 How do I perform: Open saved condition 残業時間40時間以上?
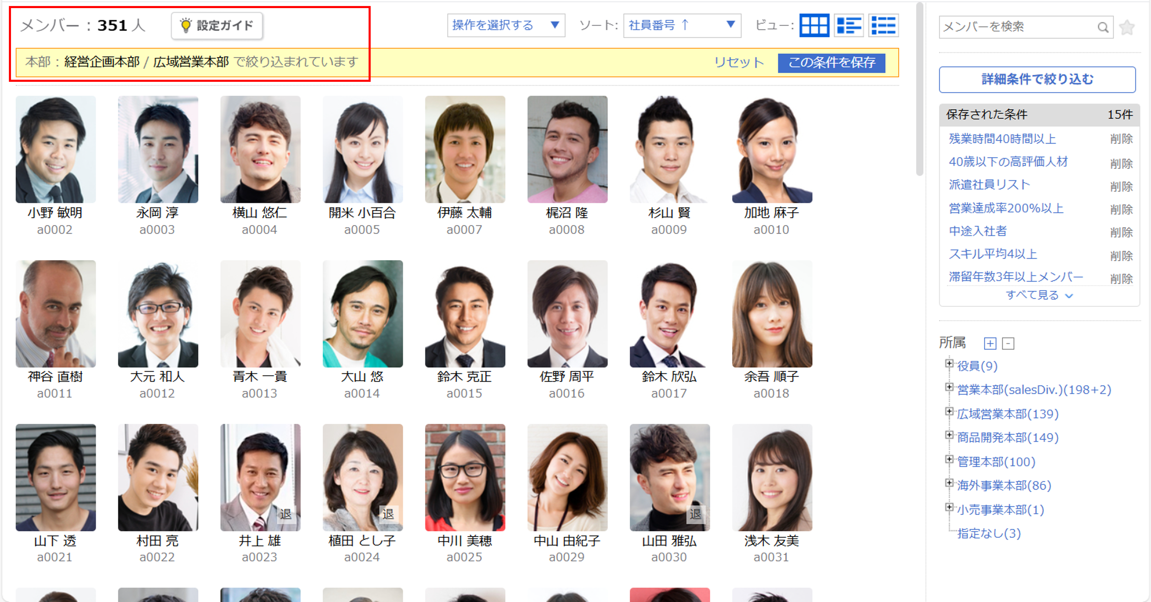pyautogui.click(x=1002, y=139)
